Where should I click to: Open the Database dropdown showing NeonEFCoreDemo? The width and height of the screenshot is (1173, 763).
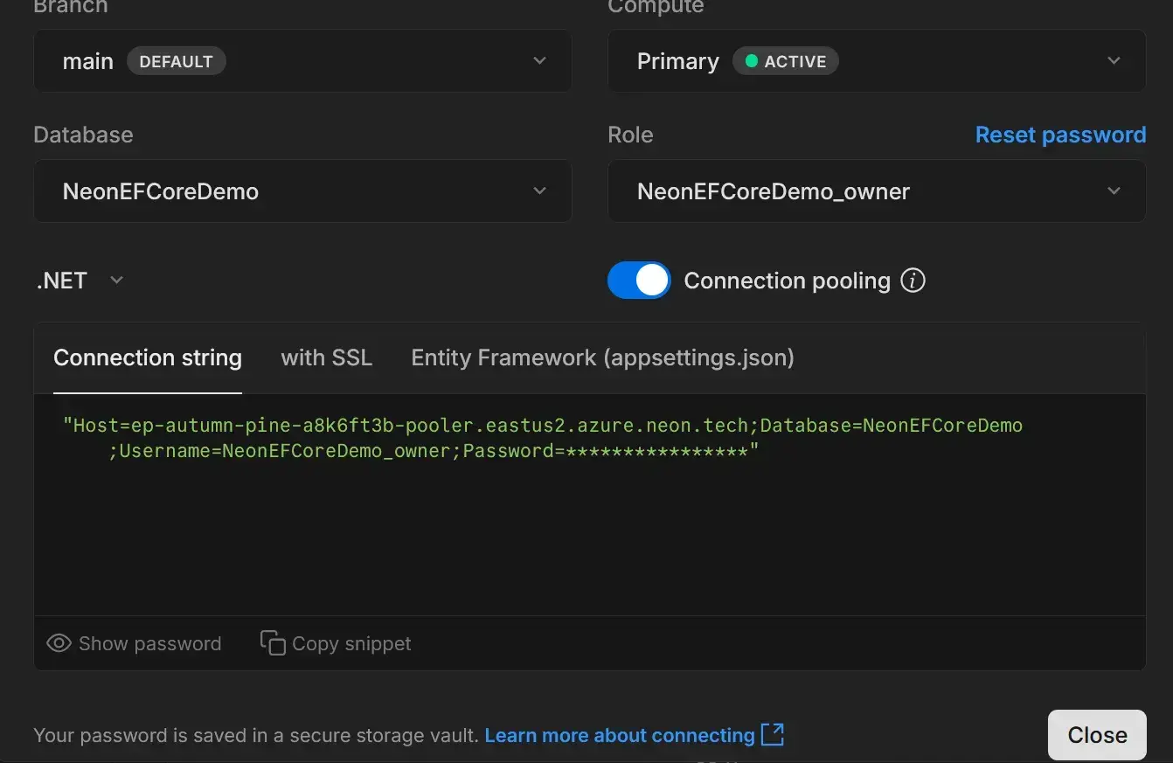302,191
